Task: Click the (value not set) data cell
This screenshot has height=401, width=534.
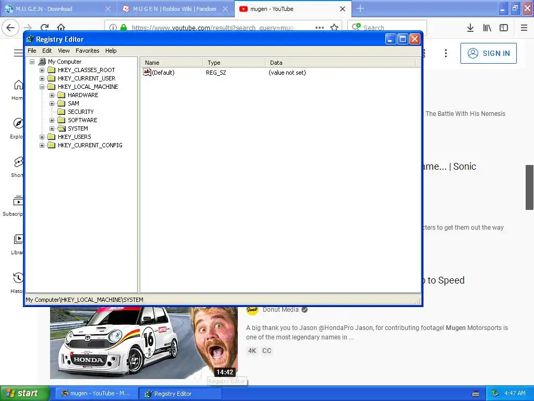Action: pos(287,73)
